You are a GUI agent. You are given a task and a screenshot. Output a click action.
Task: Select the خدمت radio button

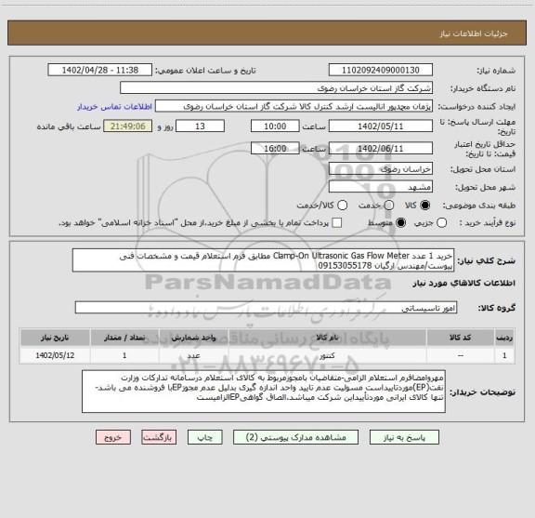click(x=389, y=205)
